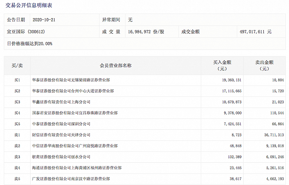Viewport: 289px width, 185px height.
Task: Click sell amount 15,720
Action: tap(278, 91)
